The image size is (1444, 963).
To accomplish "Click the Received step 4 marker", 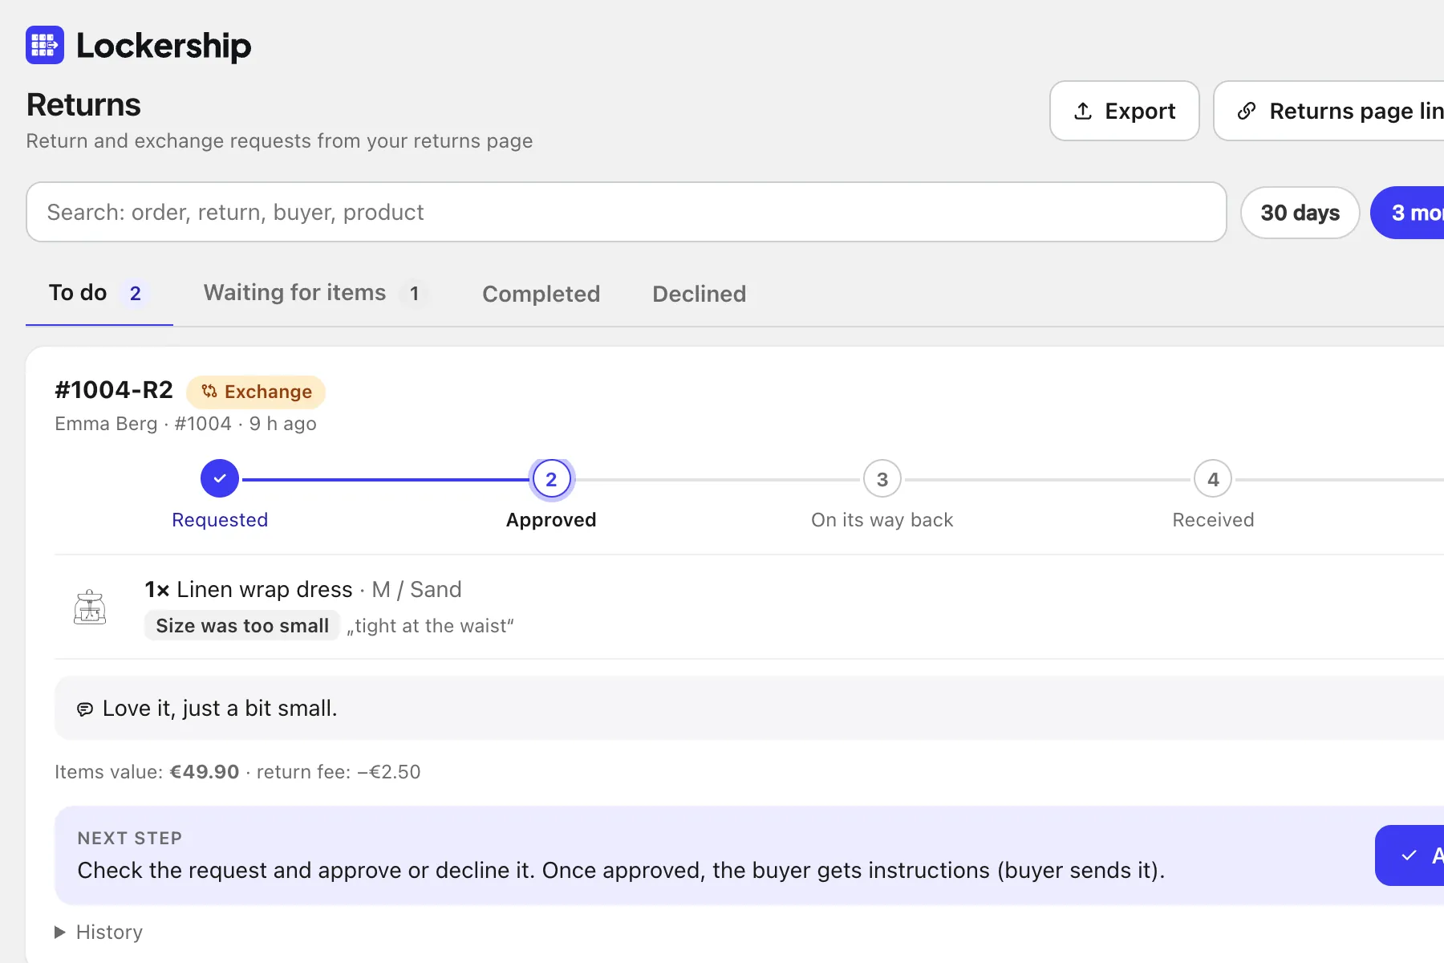I will point(1214,479).
